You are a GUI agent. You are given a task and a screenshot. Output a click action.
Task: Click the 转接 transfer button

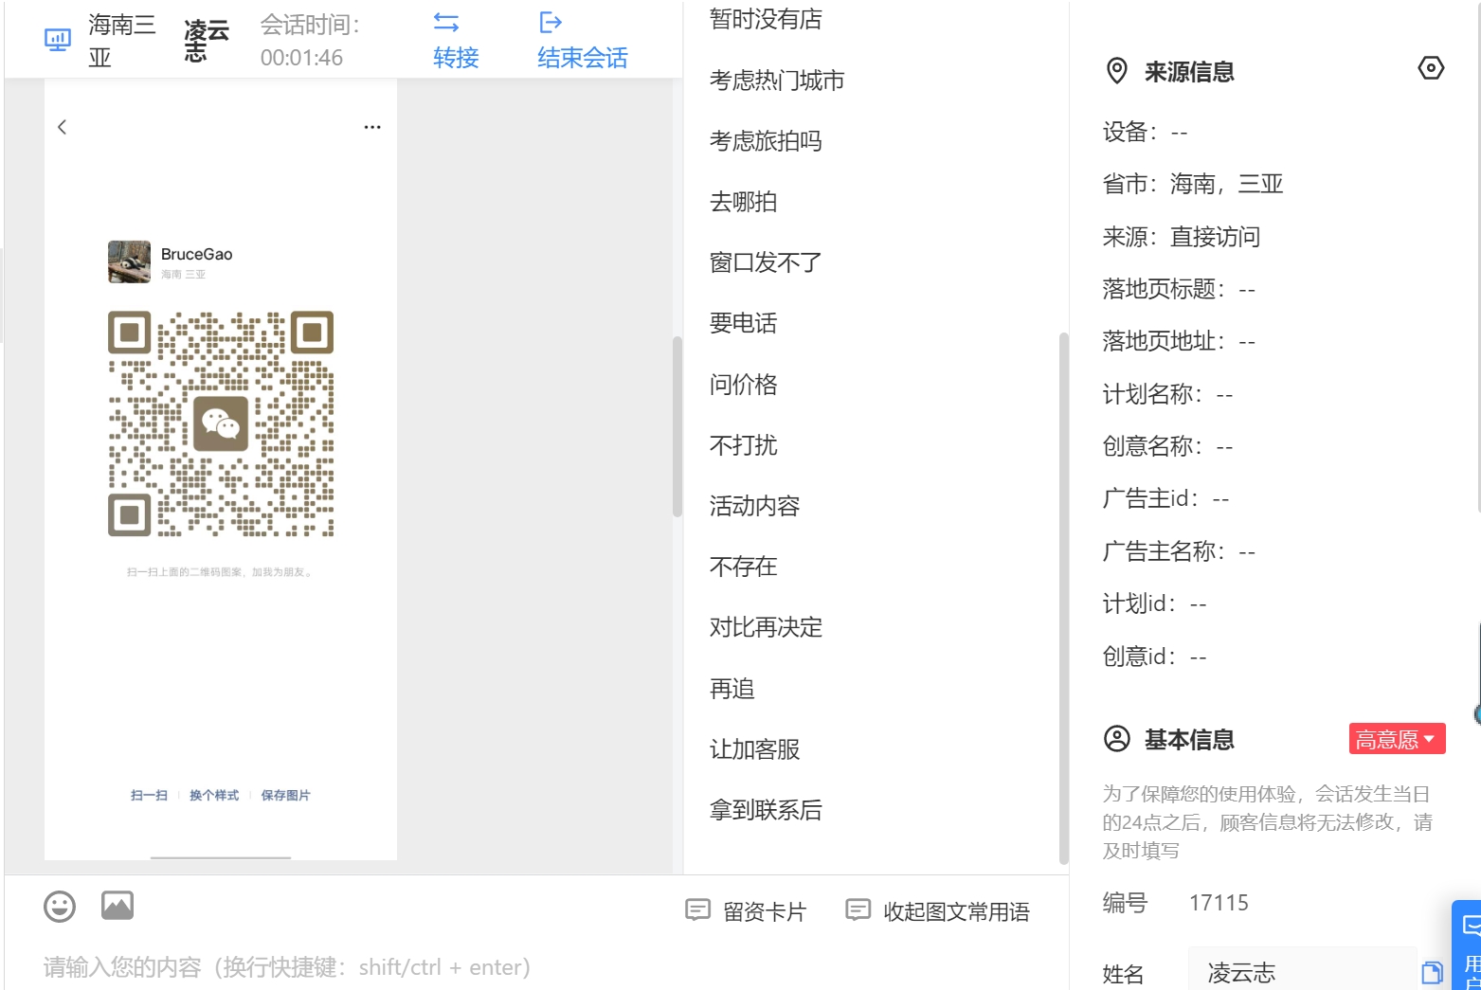456,40
